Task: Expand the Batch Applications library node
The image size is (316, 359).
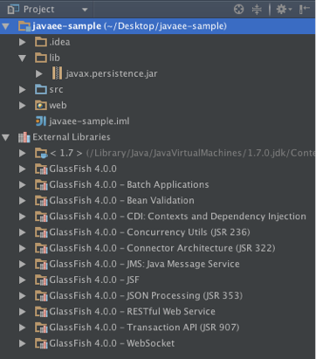Action: pos(23,184)
